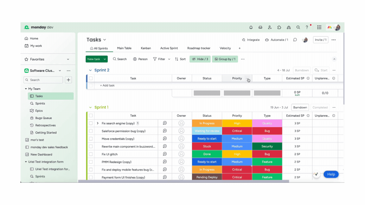Switch to the Active Sprint tab
Screen dimensions: 365x205
(169, 48)
